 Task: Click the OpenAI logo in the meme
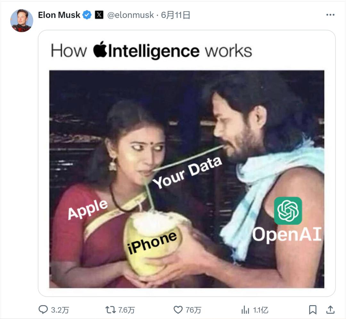288,211
